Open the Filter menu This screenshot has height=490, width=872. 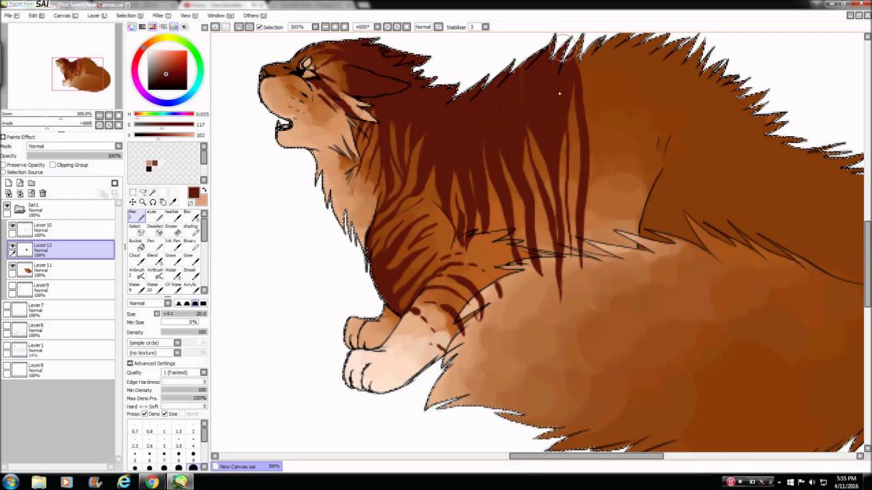coord(161,16)
